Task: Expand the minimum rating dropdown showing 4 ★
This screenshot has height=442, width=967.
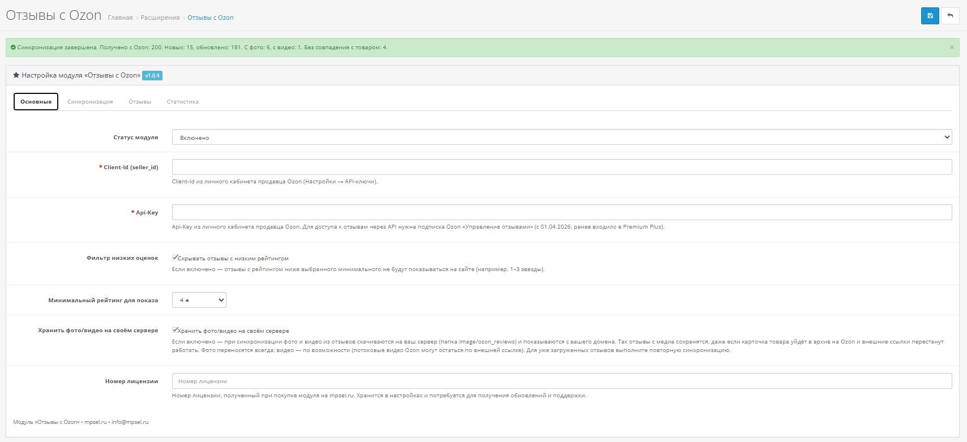Action: point(199,300)
